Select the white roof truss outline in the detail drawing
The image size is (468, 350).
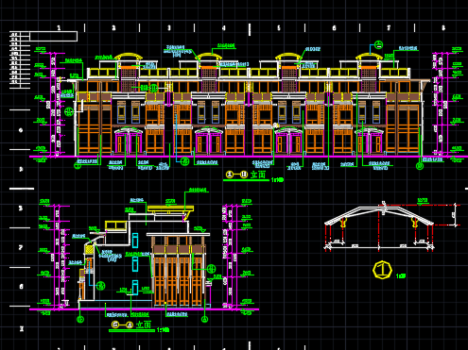tap(379, 215)
